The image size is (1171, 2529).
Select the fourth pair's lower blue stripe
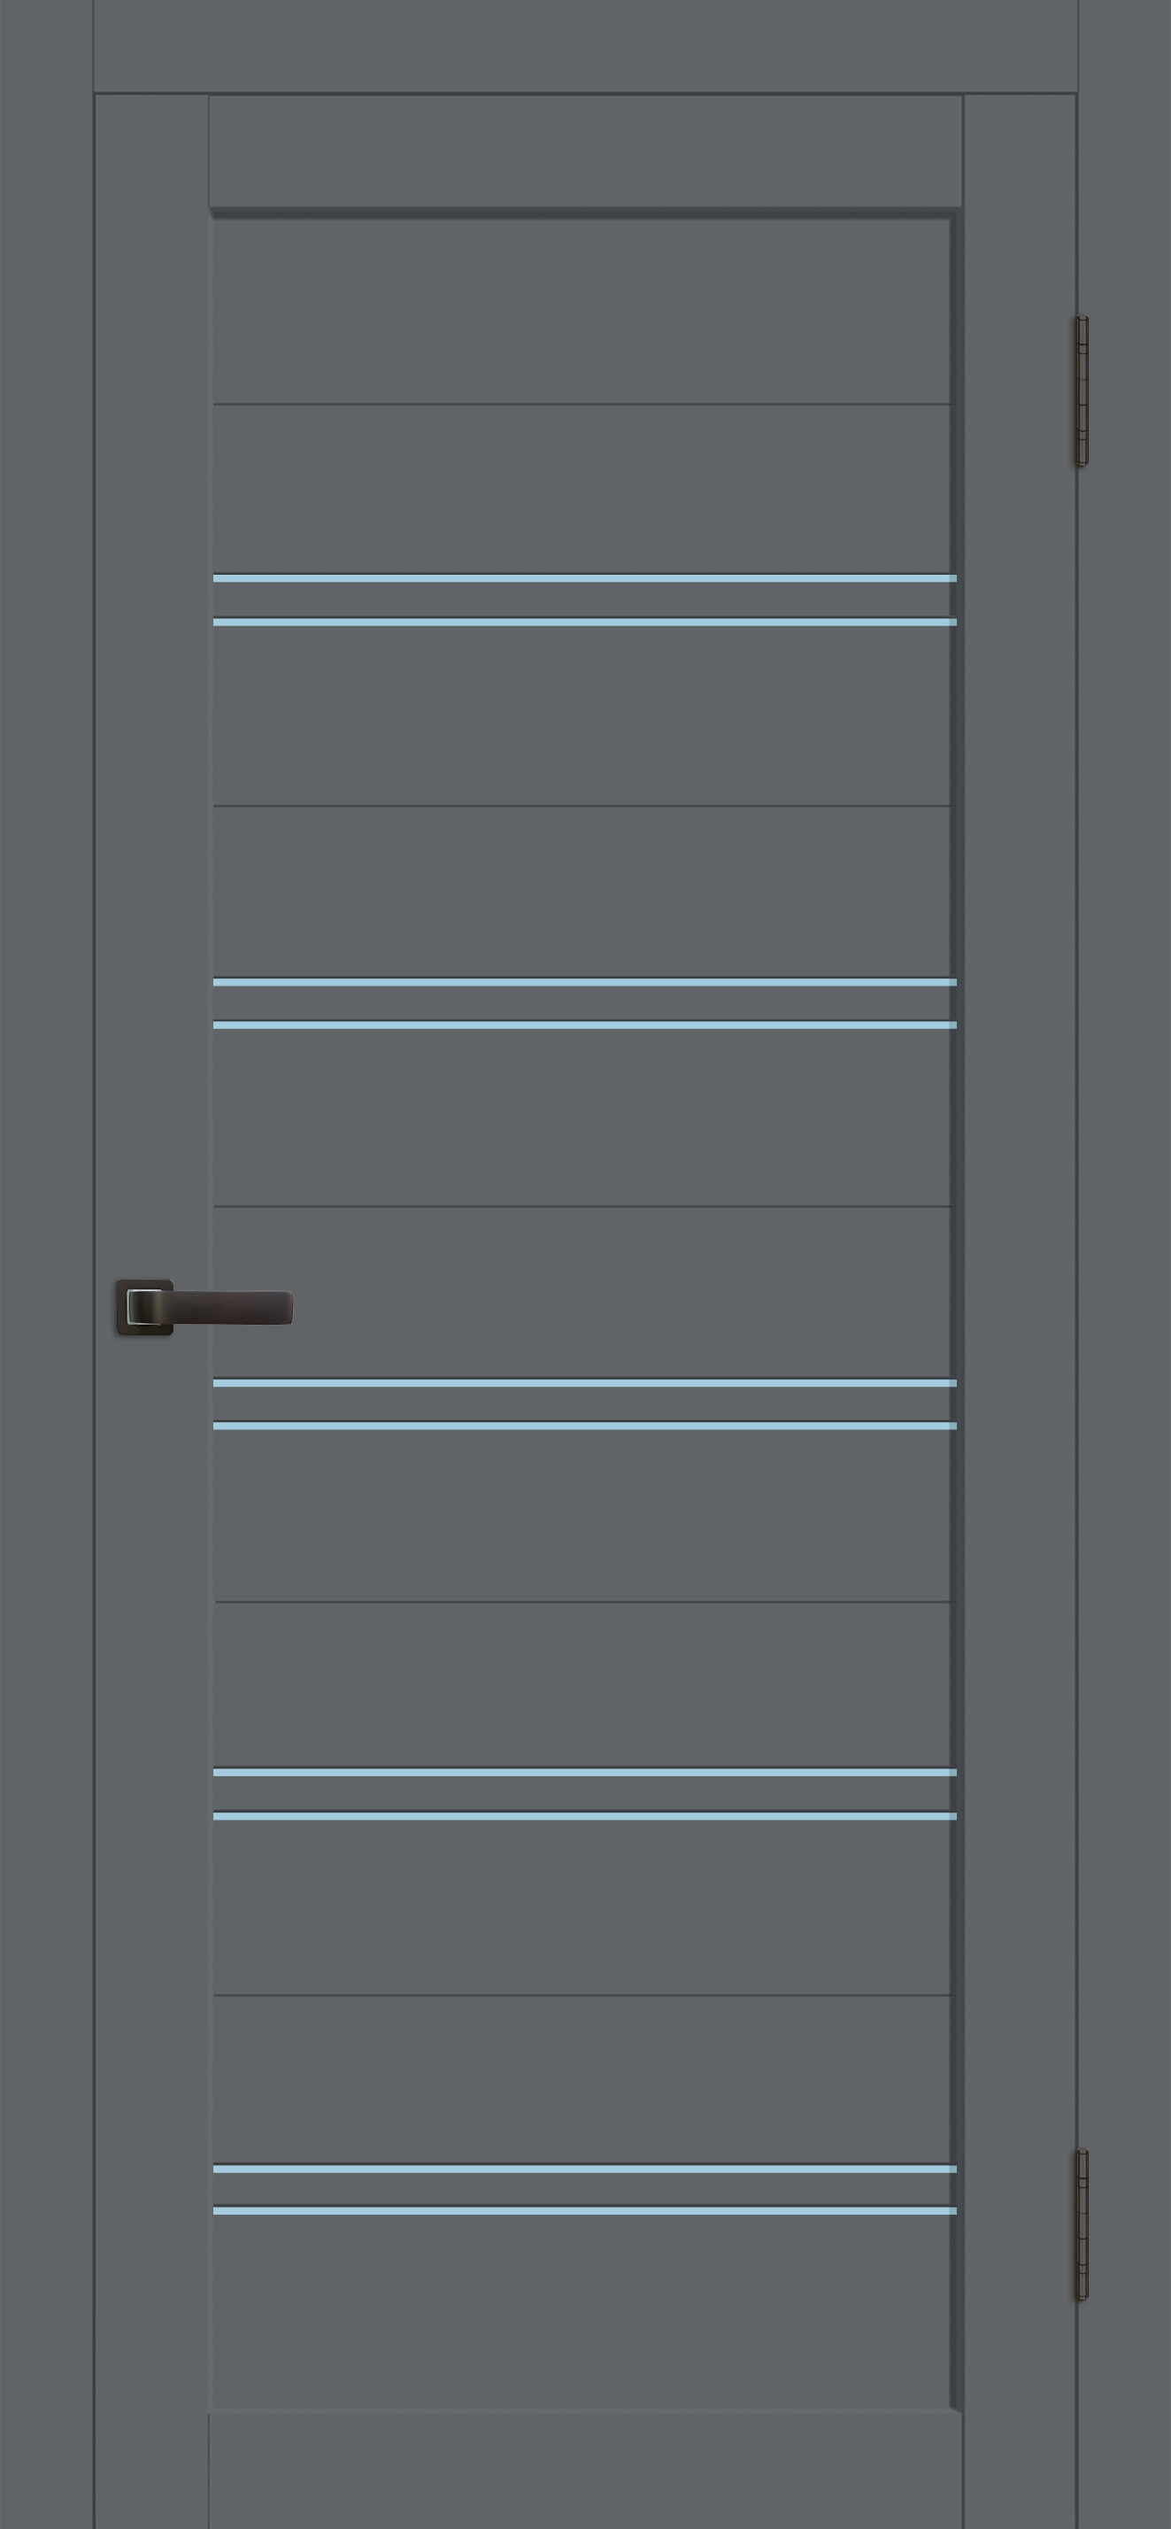tap(584, 1816)
